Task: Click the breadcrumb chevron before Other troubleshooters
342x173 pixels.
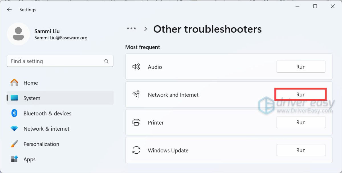Action: pyautogui.click(x=145, y=29)
